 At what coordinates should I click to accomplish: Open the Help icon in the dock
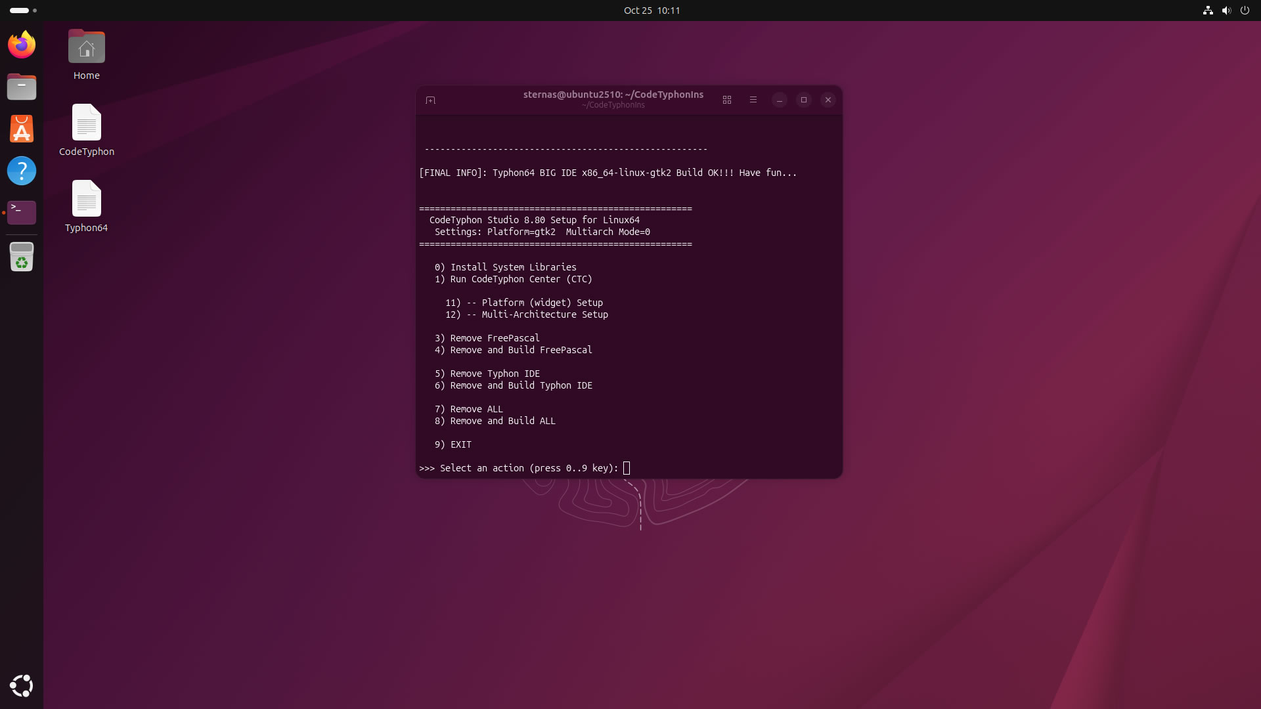22,171
